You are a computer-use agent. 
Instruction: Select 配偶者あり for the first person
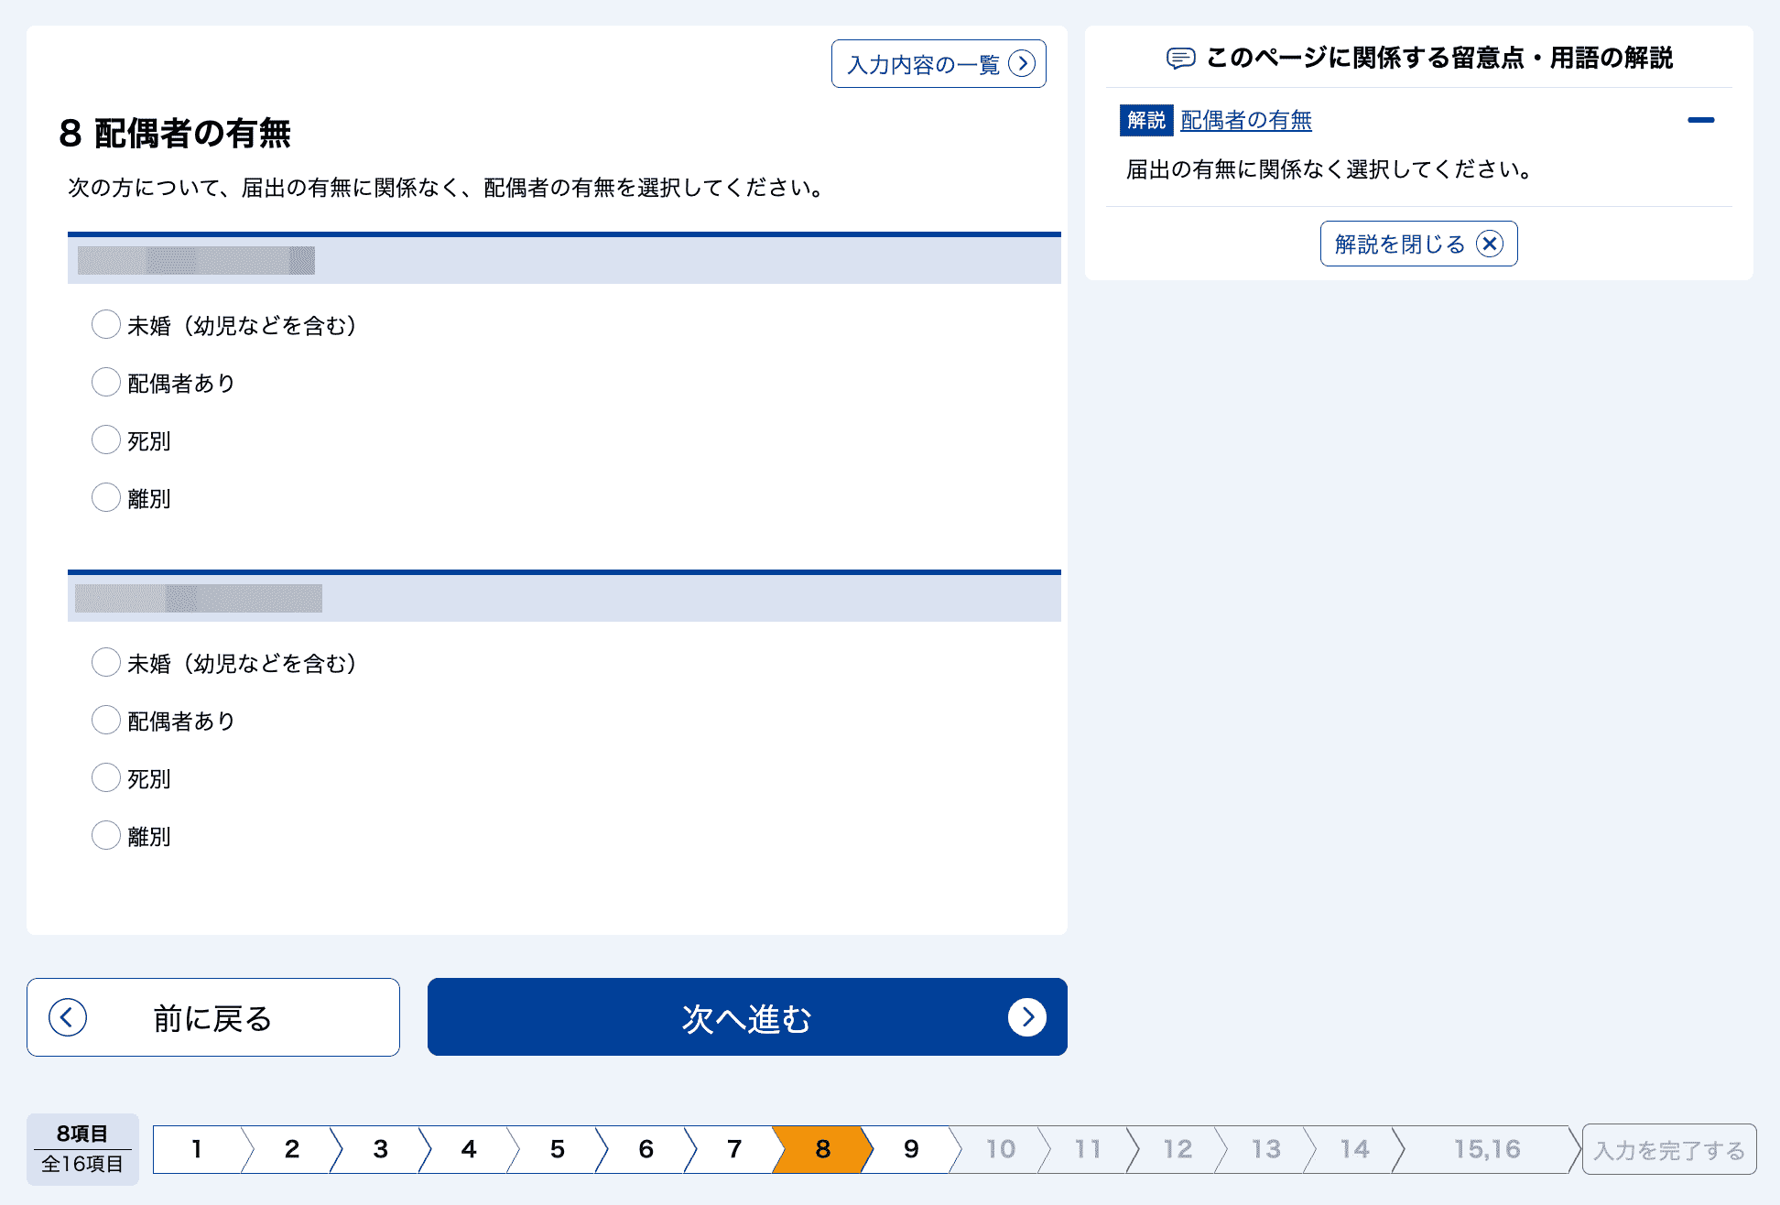(x=106, y=382)
